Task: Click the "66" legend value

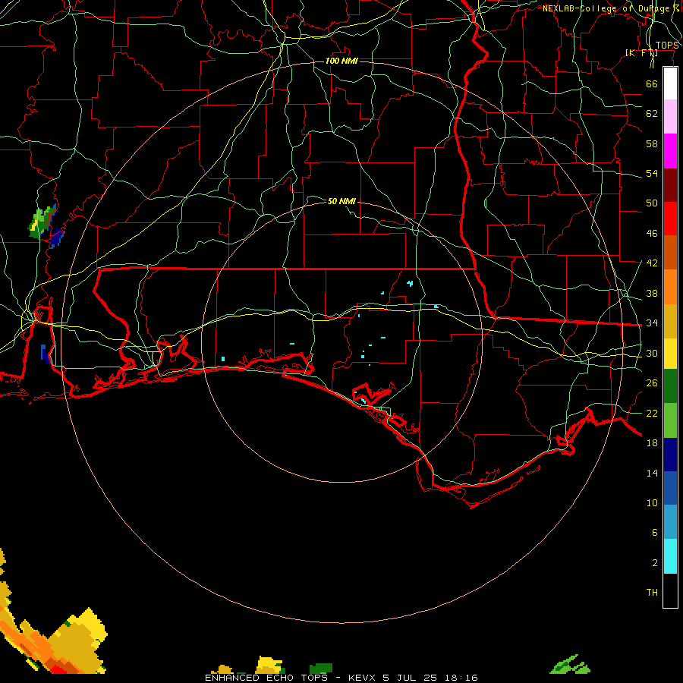Action: [652, 83]
